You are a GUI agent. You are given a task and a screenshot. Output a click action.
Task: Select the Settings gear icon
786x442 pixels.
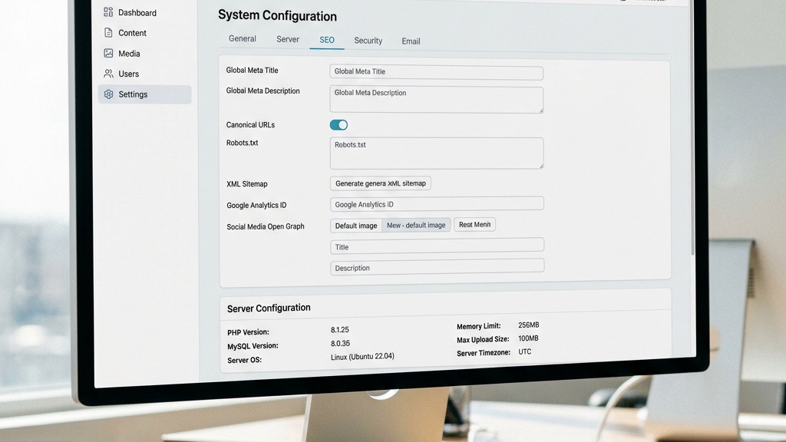pos(107,94)
